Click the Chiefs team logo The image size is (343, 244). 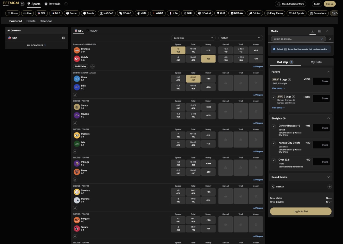(x=77, y=59)
